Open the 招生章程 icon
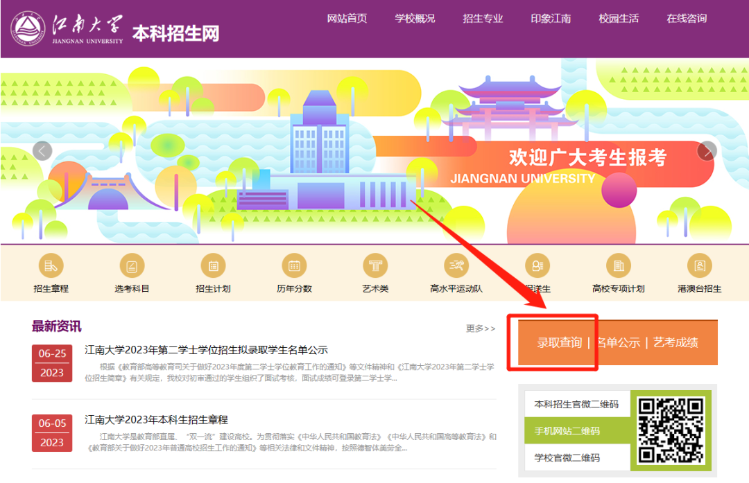749x483 pixels. click(51, 265)
